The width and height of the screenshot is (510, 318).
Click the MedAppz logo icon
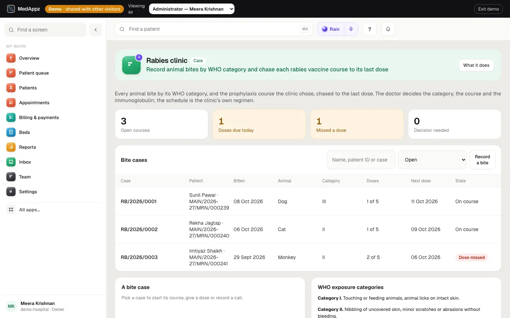(11, 9)
